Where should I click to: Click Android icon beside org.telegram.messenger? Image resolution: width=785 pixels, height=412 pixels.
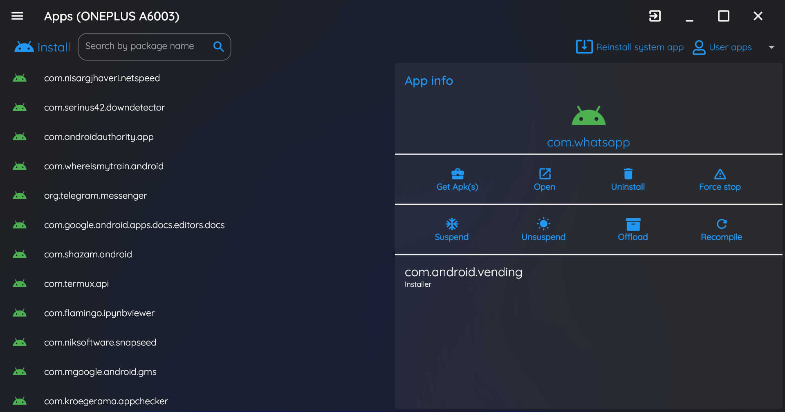pos(20,195)
